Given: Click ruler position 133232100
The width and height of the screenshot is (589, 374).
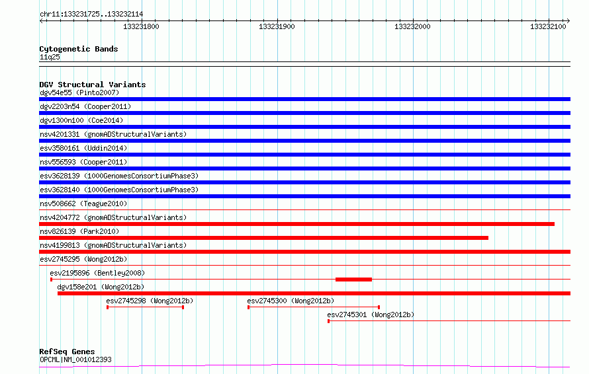Looking at the screenshot, I should pos(548,26).
